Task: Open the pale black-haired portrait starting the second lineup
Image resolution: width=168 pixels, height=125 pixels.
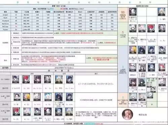Action: coord(17,97)
